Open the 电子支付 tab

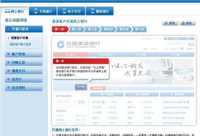coord(71,11)
